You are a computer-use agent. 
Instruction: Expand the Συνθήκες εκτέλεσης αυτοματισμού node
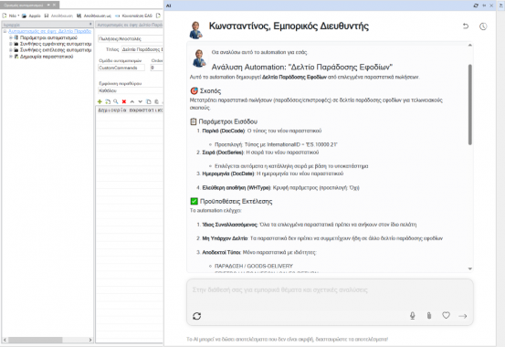pyautogui.click(x=11, y=50)
